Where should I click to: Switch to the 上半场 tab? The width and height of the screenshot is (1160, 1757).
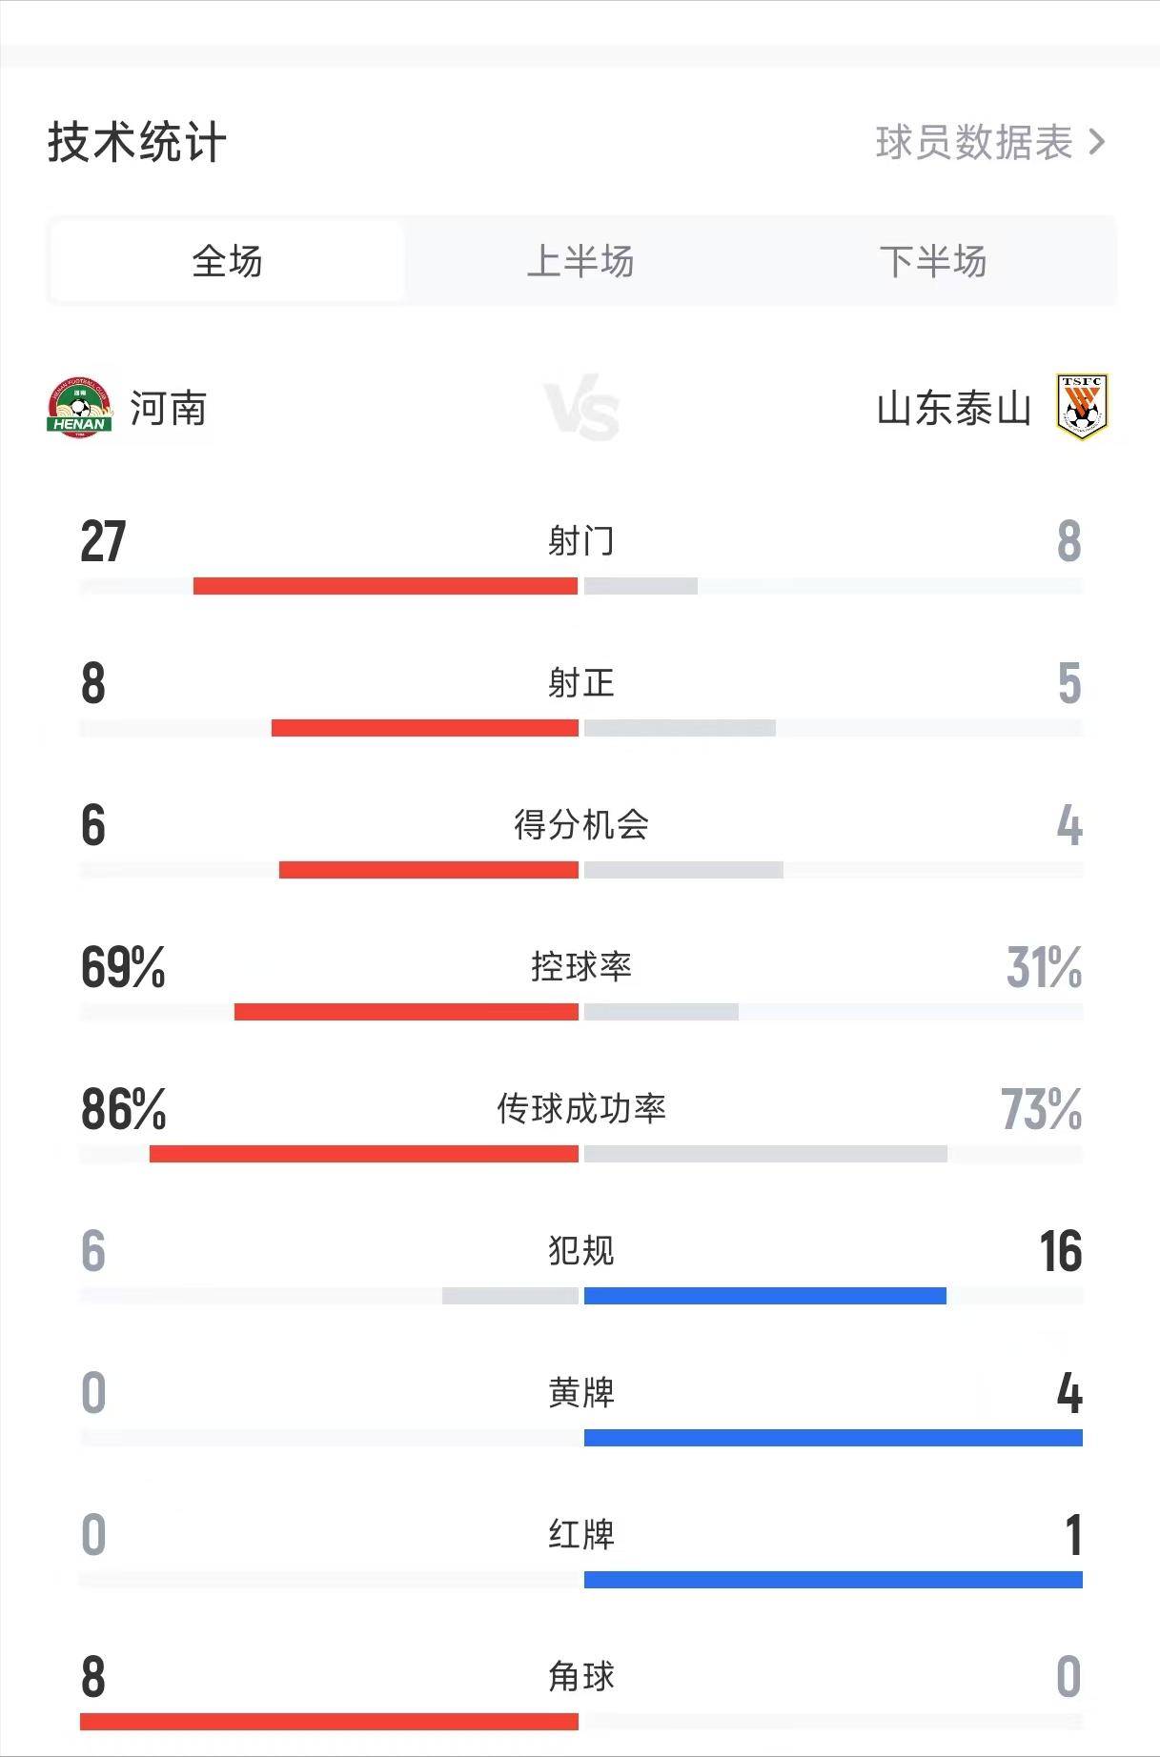[x=580, y=261]
